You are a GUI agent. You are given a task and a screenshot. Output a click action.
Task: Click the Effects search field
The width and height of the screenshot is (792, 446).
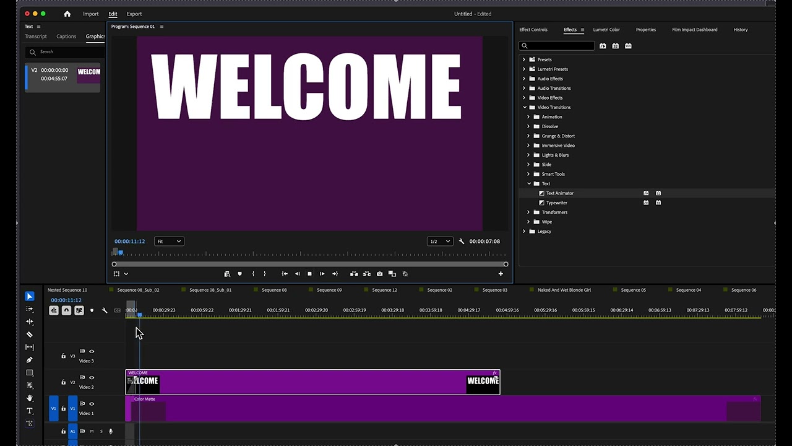[557, 46]
